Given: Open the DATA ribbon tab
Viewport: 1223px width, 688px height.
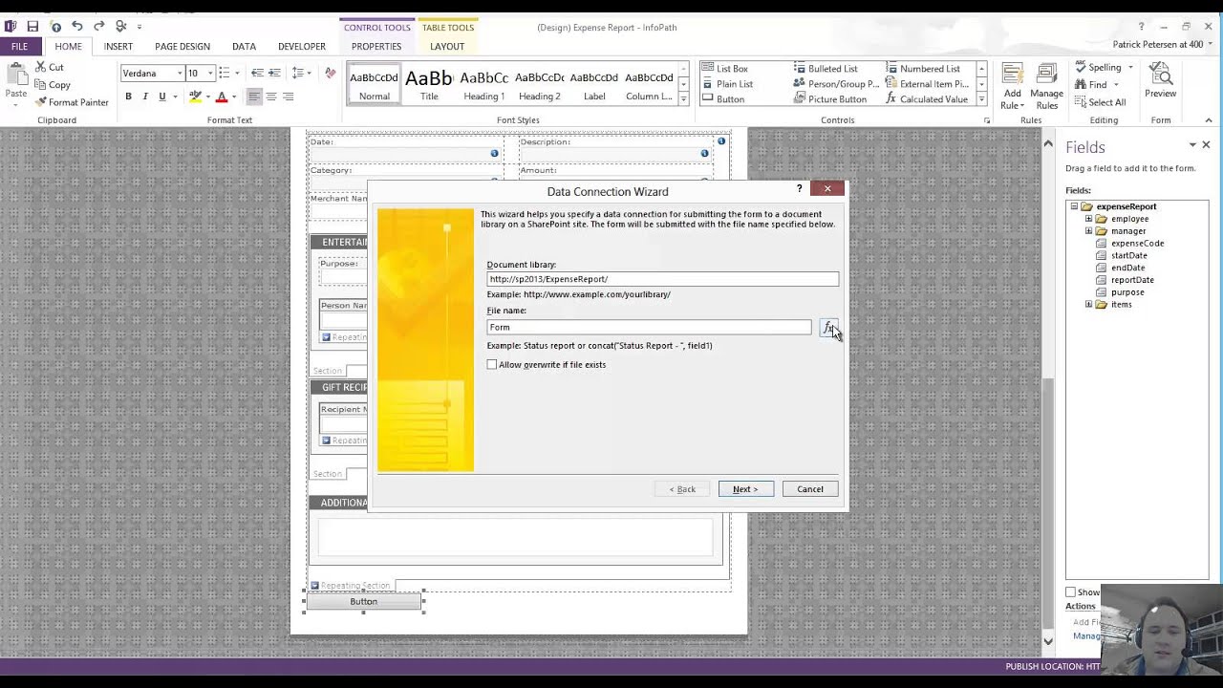Looking at the screenshot, I should pyautogui.click(x=244, y=46).
